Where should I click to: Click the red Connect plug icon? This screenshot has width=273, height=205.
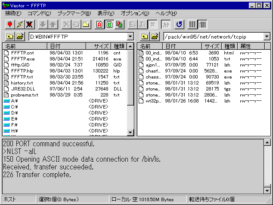[x=10, y=24]
